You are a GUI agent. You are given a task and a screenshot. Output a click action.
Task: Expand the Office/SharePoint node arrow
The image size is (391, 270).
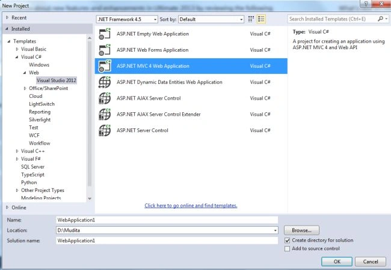click(25, 88)
